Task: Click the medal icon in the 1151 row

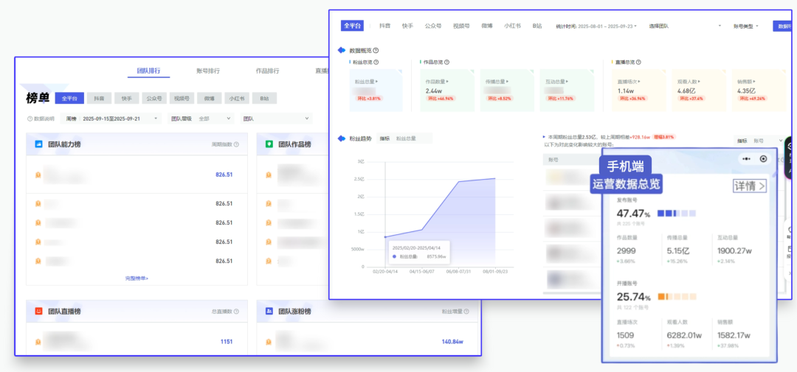Action: tap(38, 342)
